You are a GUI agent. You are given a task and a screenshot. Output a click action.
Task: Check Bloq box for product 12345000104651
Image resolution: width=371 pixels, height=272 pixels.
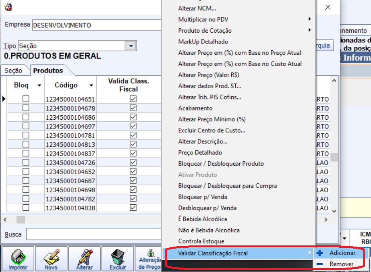coord(26,99)
